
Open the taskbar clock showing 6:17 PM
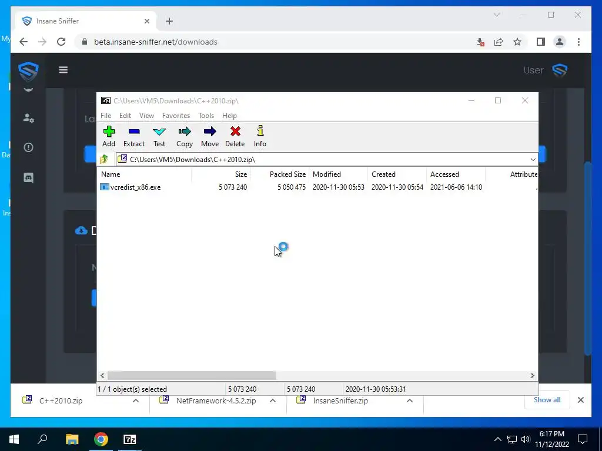coord(551,439)
